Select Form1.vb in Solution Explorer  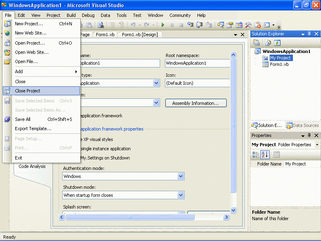(279, 64)
